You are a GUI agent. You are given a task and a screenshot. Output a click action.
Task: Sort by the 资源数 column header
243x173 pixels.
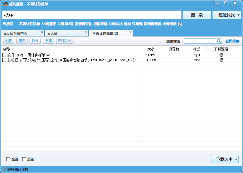tap(174, 49)
